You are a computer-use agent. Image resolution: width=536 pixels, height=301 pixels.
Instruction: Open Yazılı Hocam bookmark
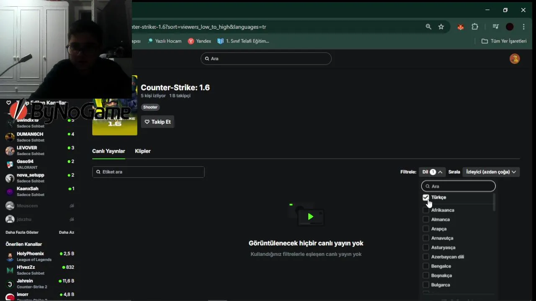click(164, 41)
